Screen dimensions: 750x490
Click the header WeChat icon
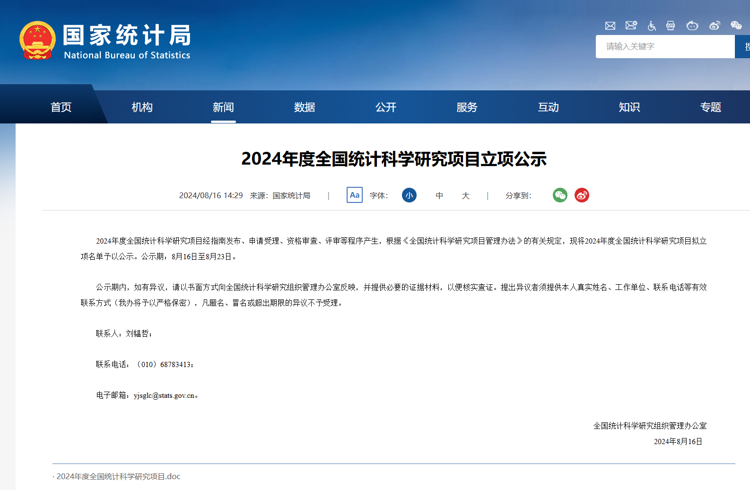pyautogui.click(x=736, y=26)
